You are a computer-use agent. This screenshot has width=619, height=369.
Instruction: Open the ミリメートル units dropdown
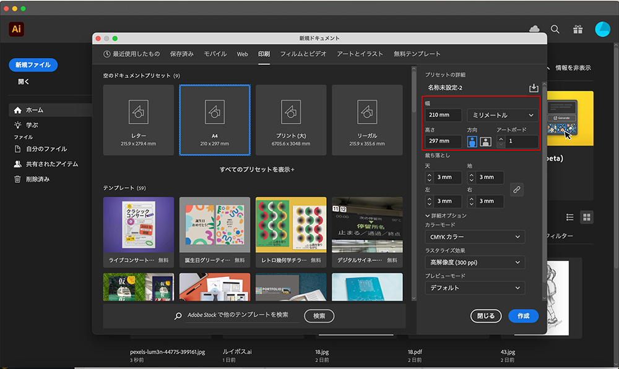pyautogui.click(x=503, y=115)
